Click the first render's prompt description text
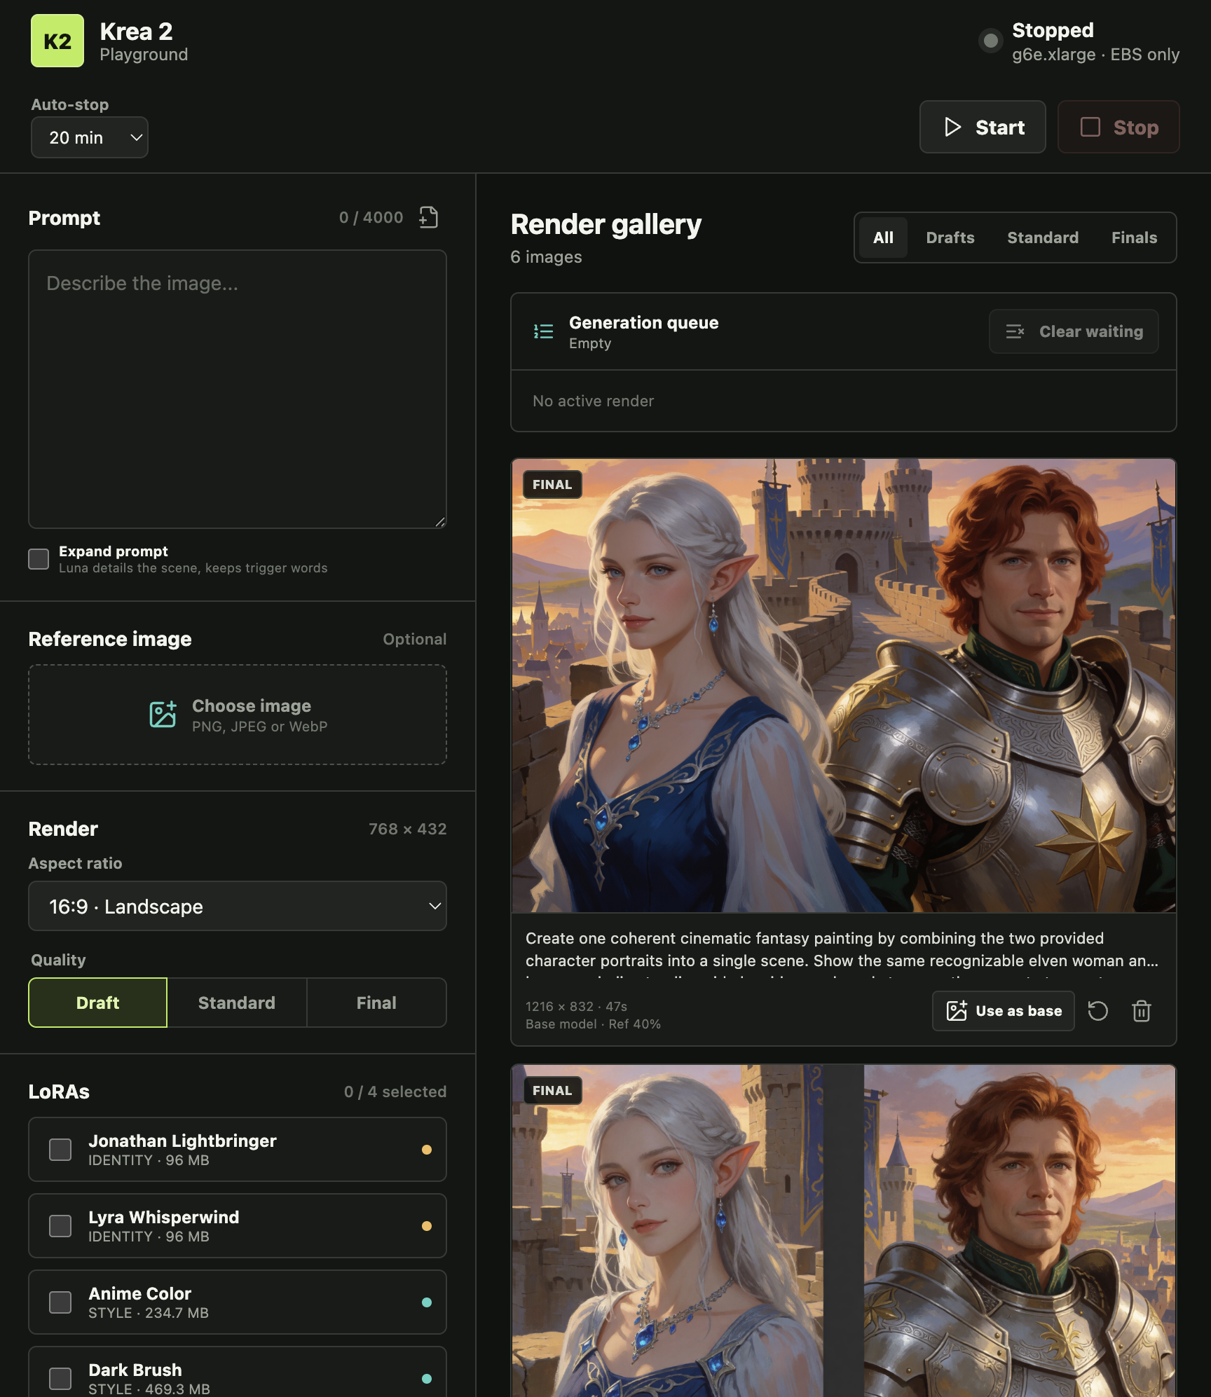The image size is (1211, 1397). pyautogui.click(x=842, y=949)
